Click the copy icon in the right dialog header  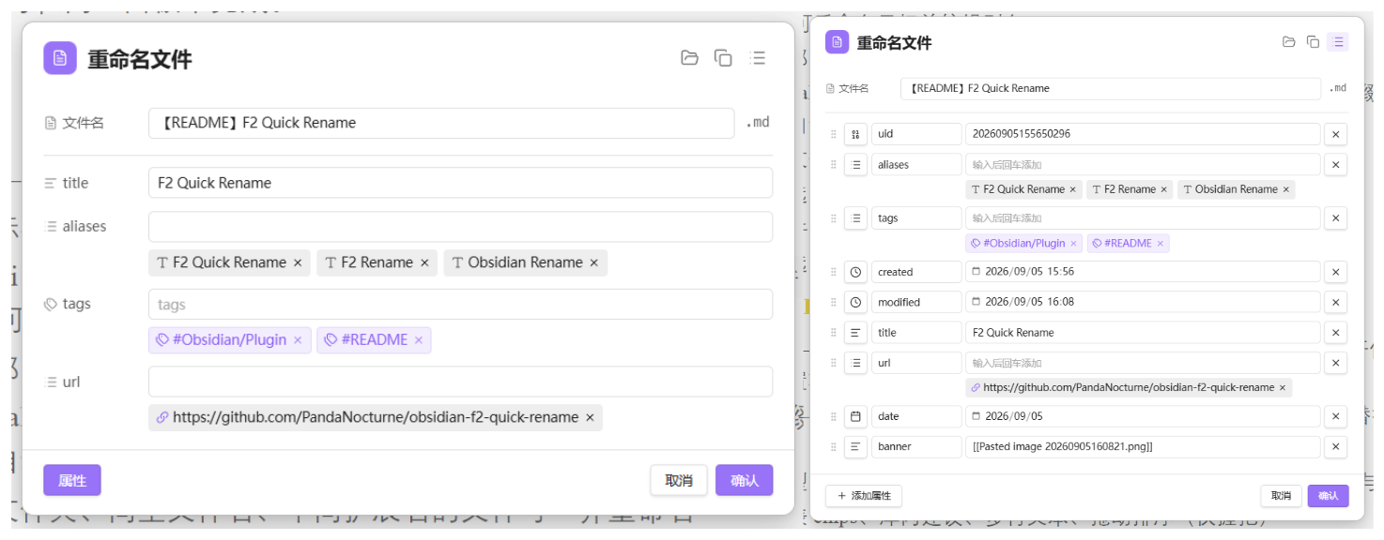(x=1313, y=42)
